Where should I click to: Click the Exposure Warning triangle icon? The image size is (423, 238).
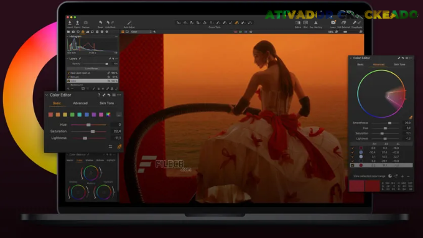315,22
